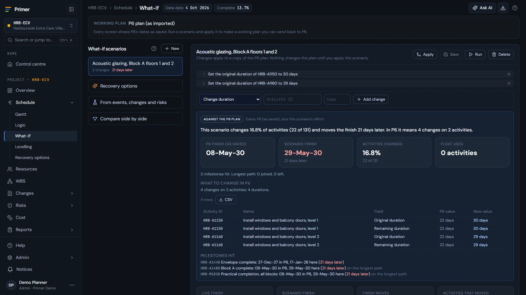Select Acoustic glazing scenario card
This screenshot has height=295, width=526.
click(135, 67)
